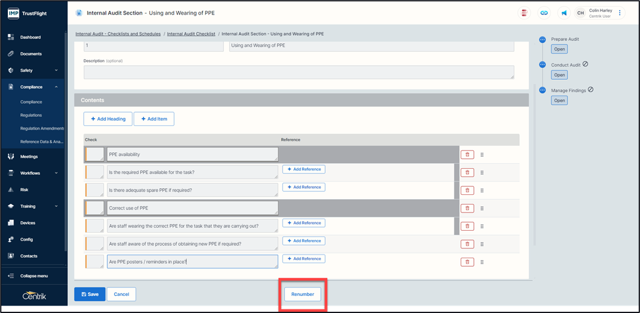Viewport: 640px width, 313px height.
Task: Open Regulations in the sidebar
Action: click(x=31, y=115)
